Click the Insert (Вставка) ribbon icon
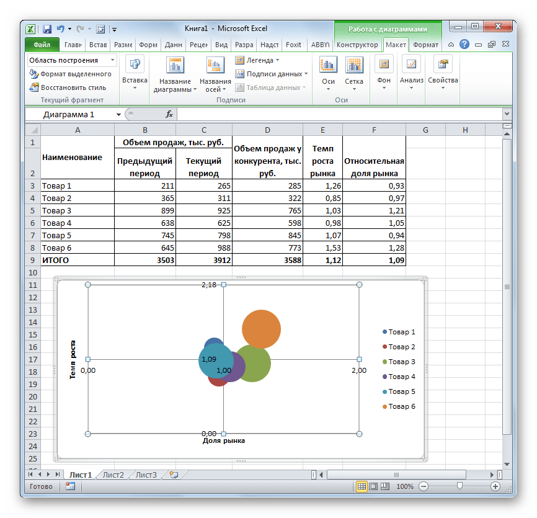The height and width of the screenshot is (518, 537). (x=135, y=65)
